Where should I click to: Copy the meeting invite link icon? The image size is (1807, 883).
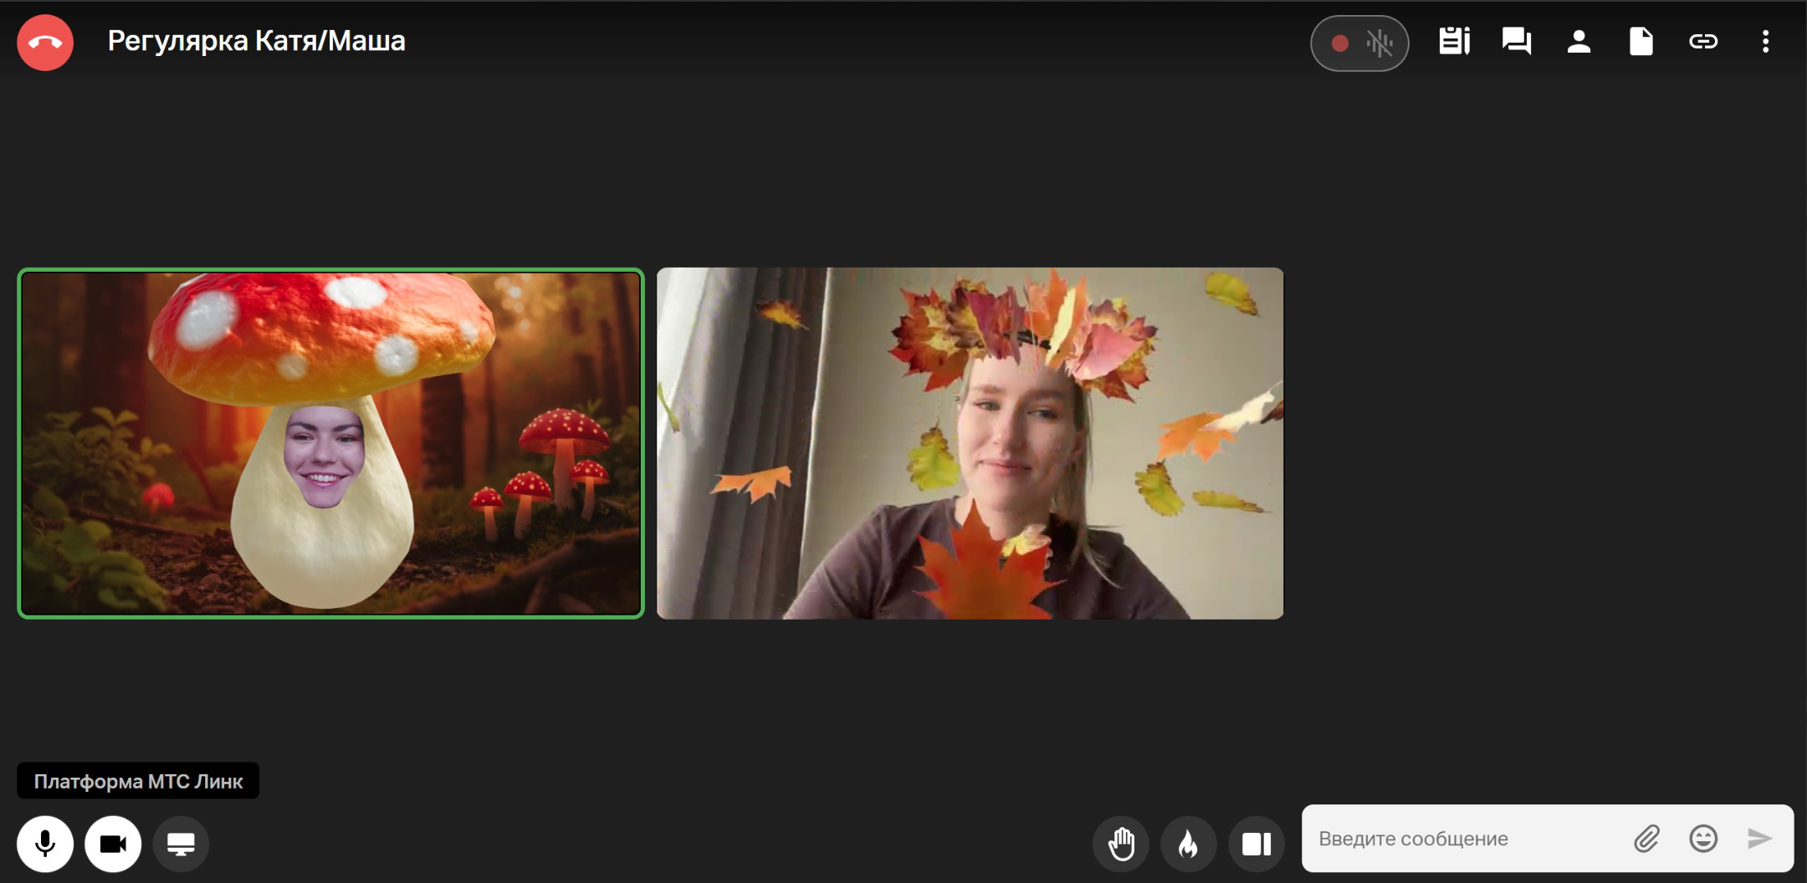1703,41
